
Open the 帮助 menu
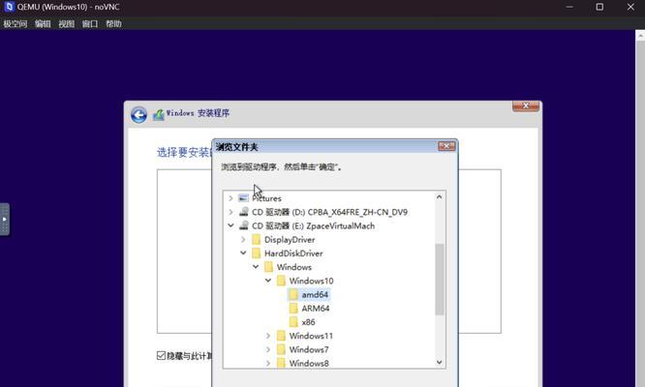coord(113,24)
